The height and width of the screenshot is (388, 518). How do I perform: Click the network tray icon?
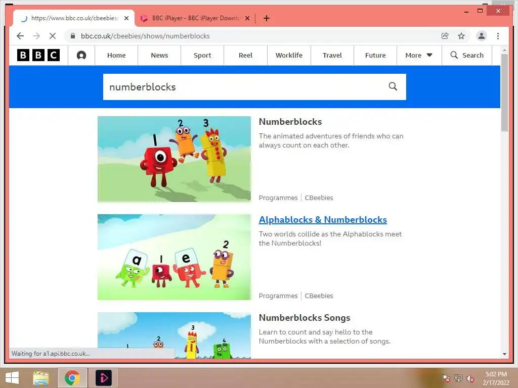458,378
